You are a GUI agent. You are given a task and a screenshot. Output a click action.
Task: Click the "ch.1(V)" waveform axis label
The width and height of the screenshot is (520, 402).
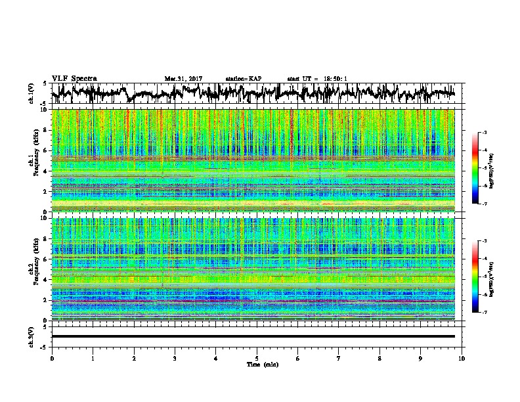(32, 93)
